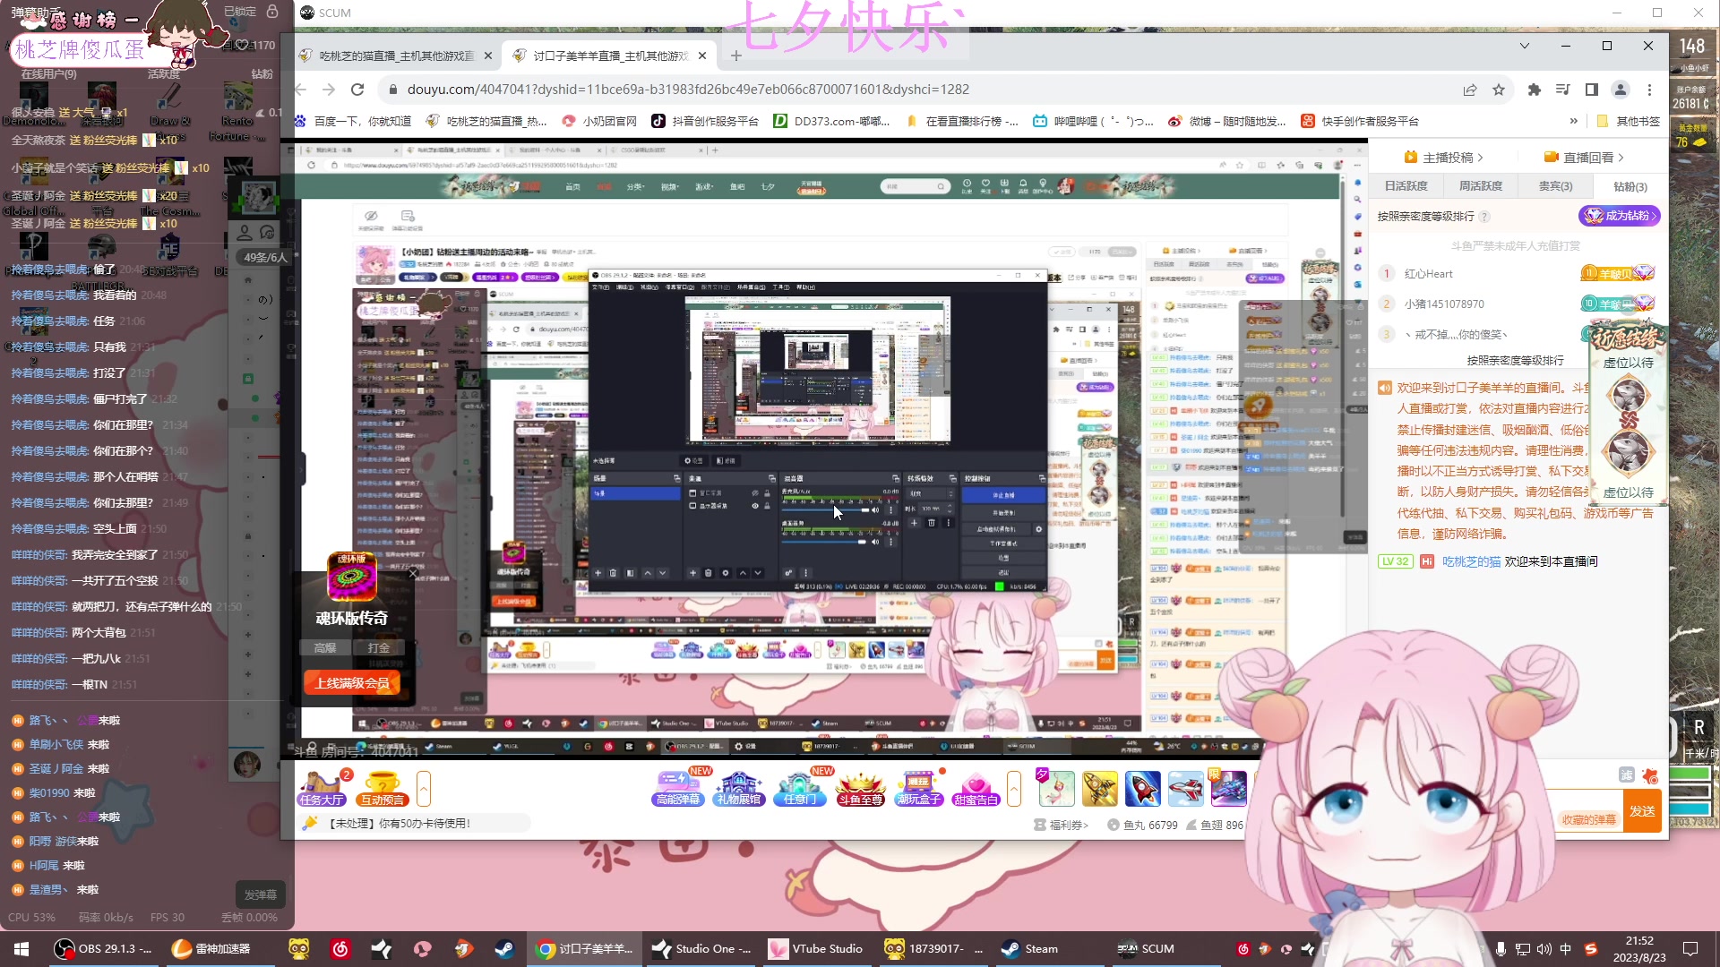Share this page from address bar

(1470, 90)
